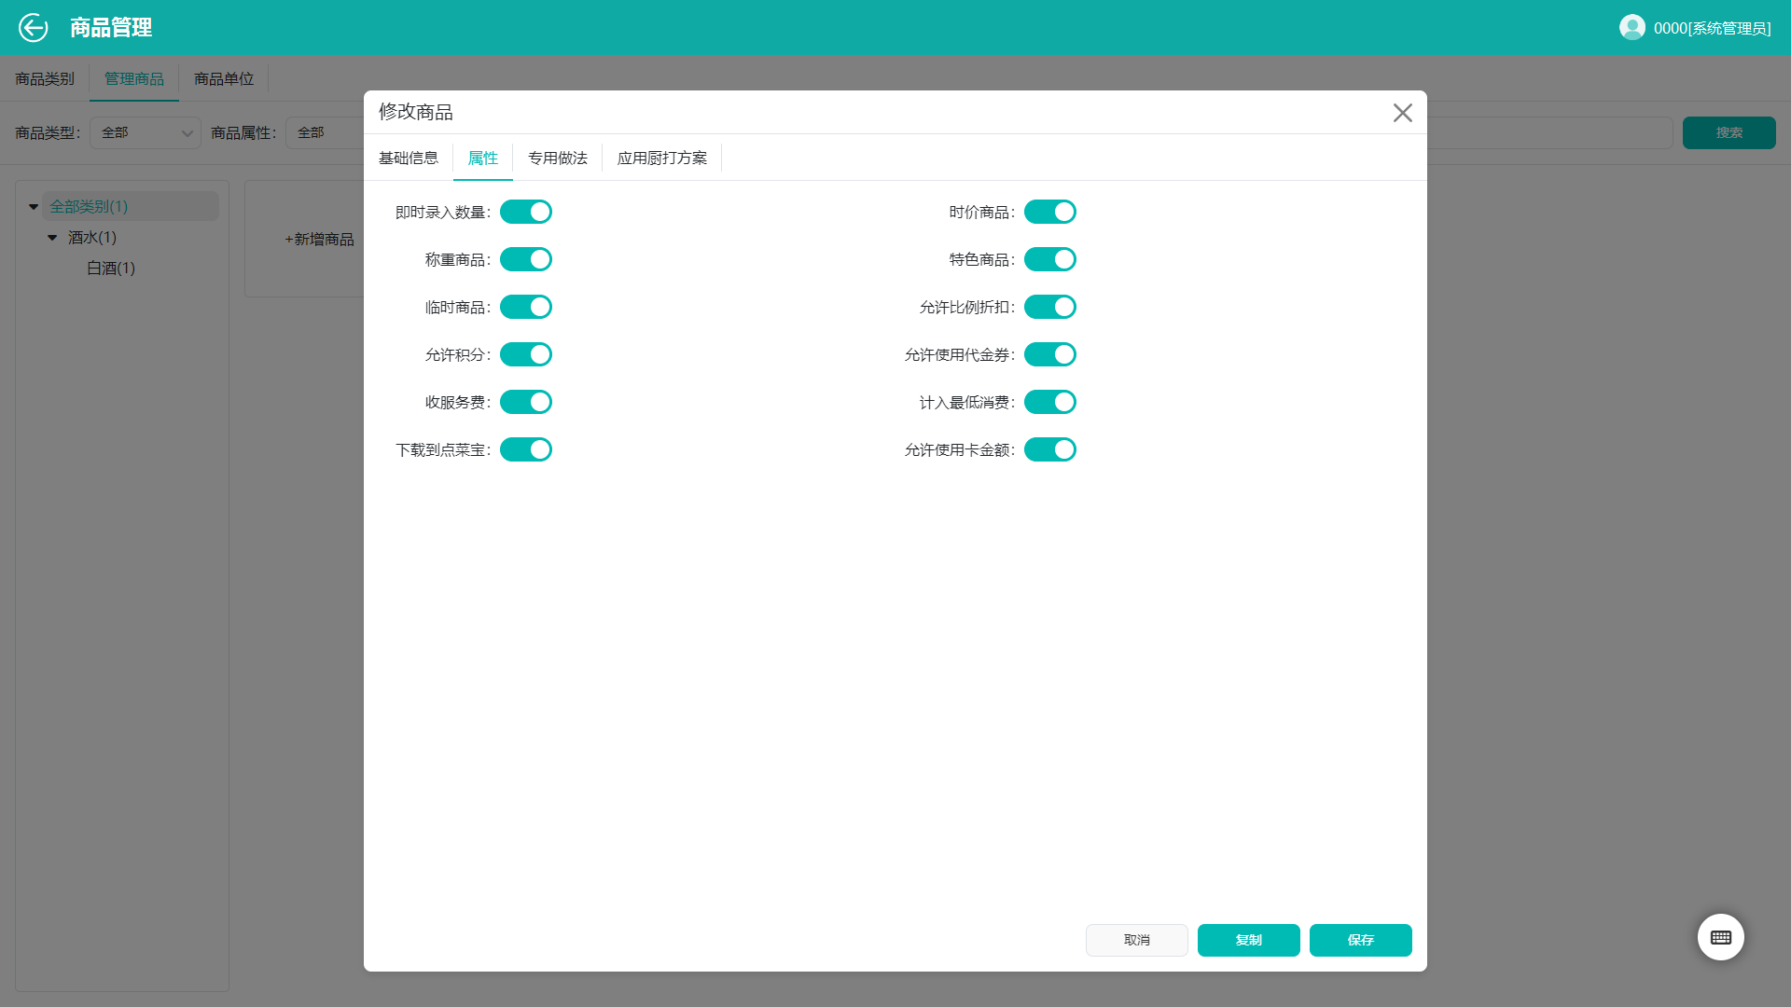Disable the 特色商品 switch
The width and height of the screenshot is (1791, 1007).
coord(1050,259)
